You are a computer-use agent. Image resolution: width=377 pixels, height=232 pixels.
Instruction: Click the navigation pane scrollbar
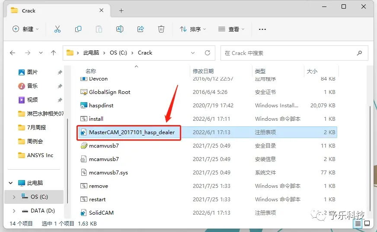[67, 161]
